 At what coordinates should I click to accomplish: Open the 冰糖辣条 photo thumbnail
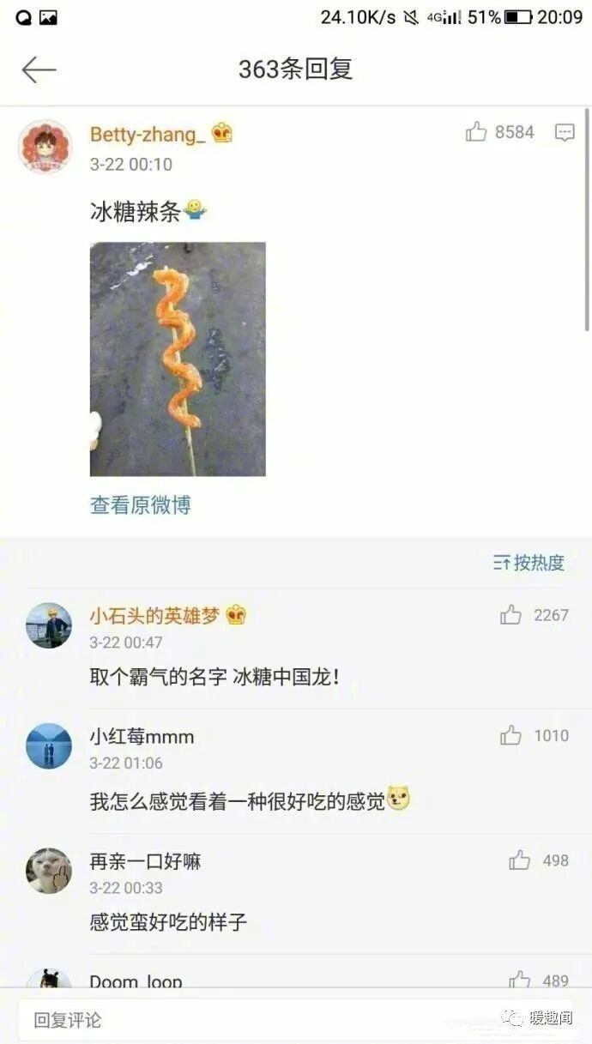click(x=178, y=359)
